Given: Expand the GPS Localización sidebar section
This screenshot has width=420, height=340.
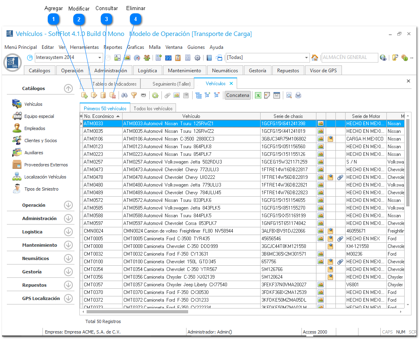Looking at the screenshot, I should [68, 299].
